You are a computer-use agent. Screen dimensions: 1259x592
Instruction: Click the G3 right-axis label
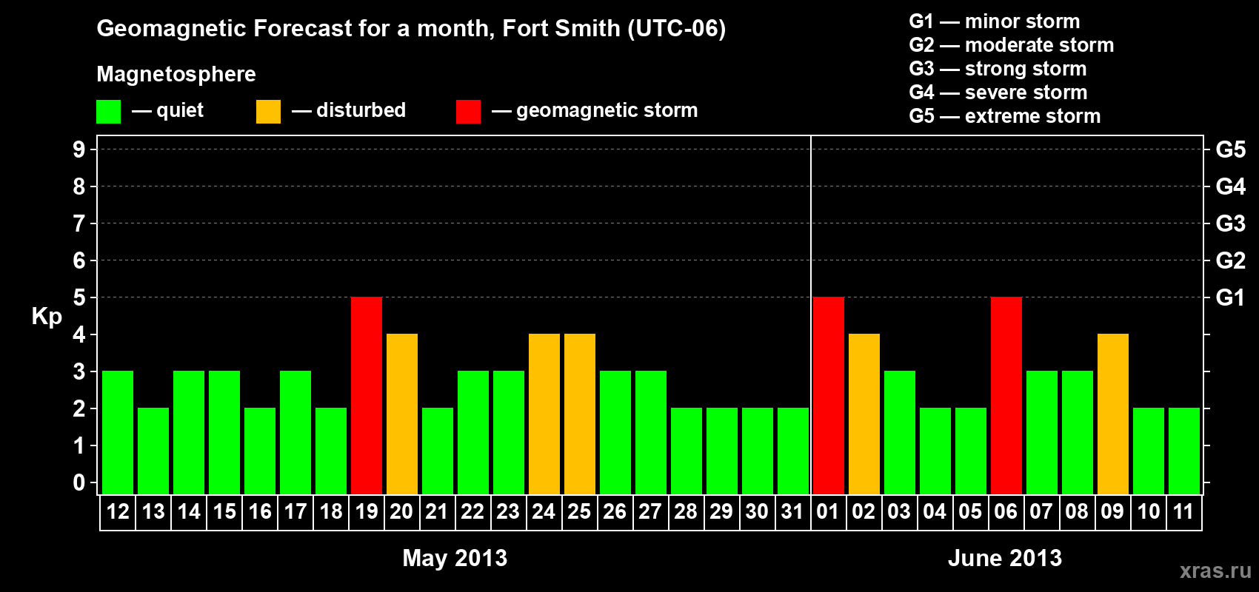(x=1230, y=223)
